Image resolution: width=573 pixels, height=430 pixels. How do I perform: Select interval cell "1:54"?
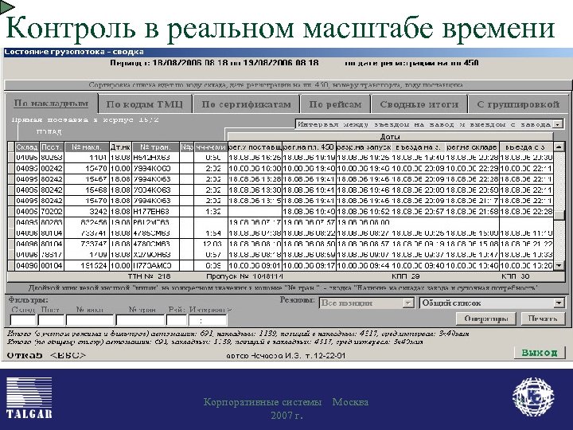(x=210, y=233)
